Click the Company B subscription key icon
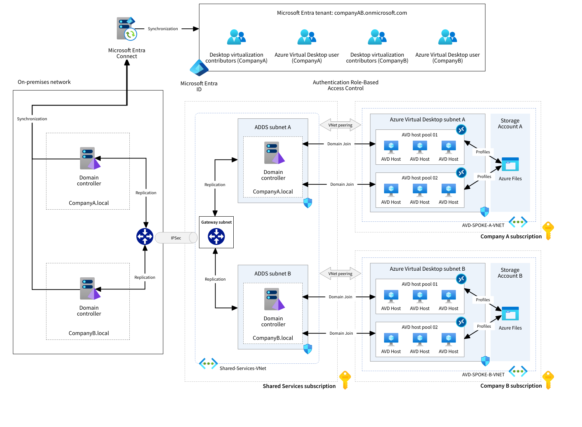The image size is (582, 427). pos(548,380)
